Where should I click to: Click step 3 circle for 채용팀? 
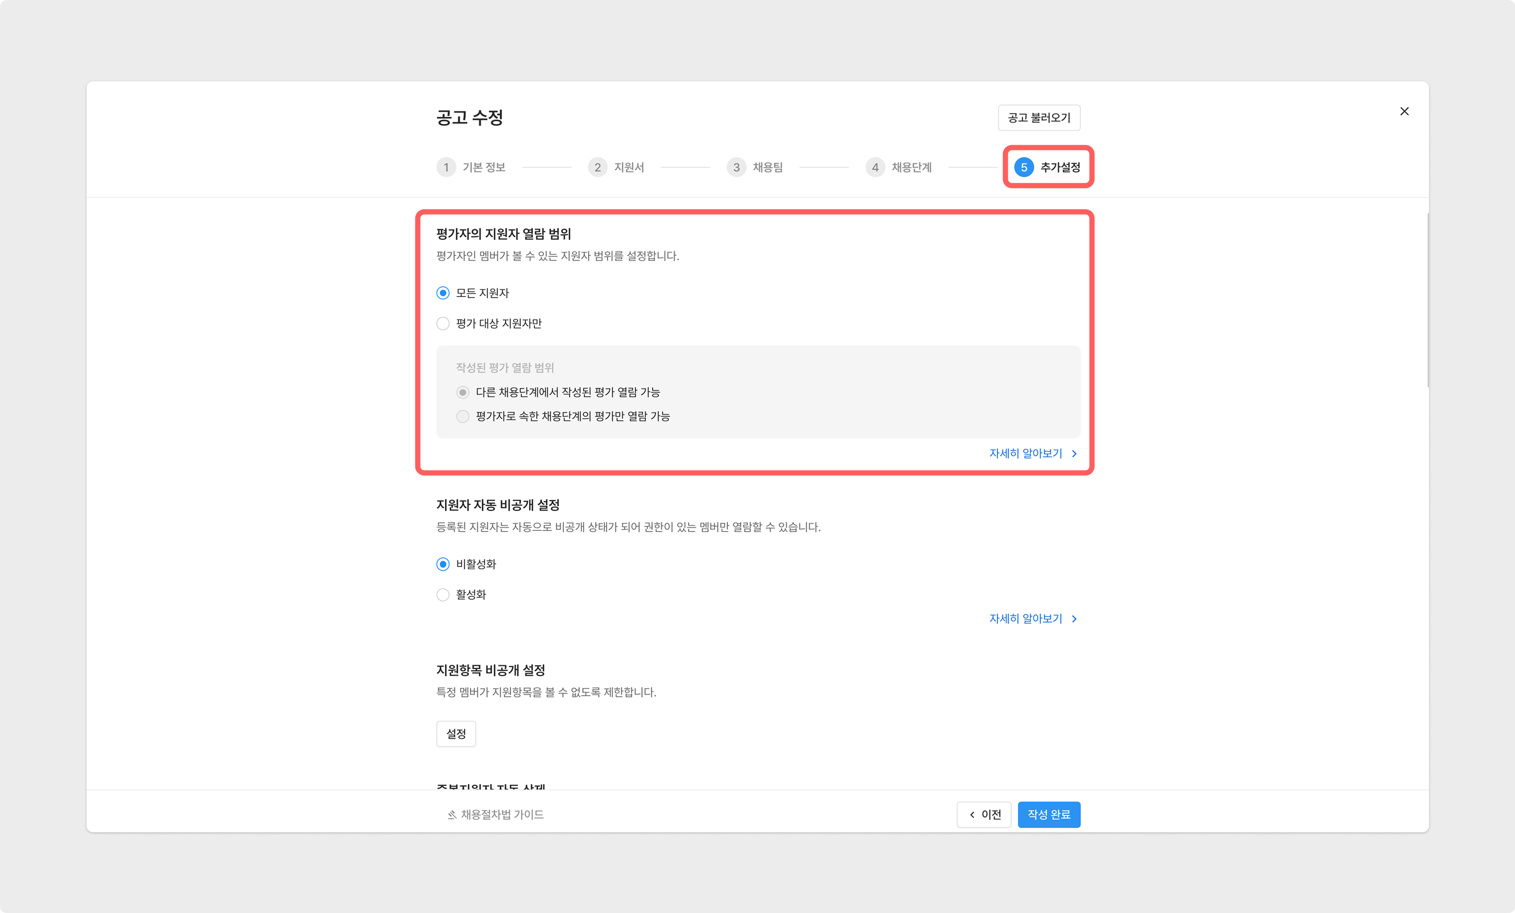pos(736,167)
